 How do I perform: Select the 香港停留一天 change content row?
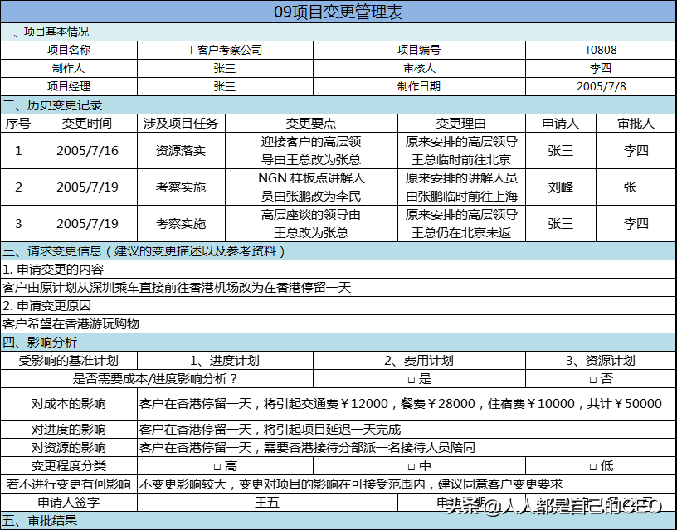point(338,288)
